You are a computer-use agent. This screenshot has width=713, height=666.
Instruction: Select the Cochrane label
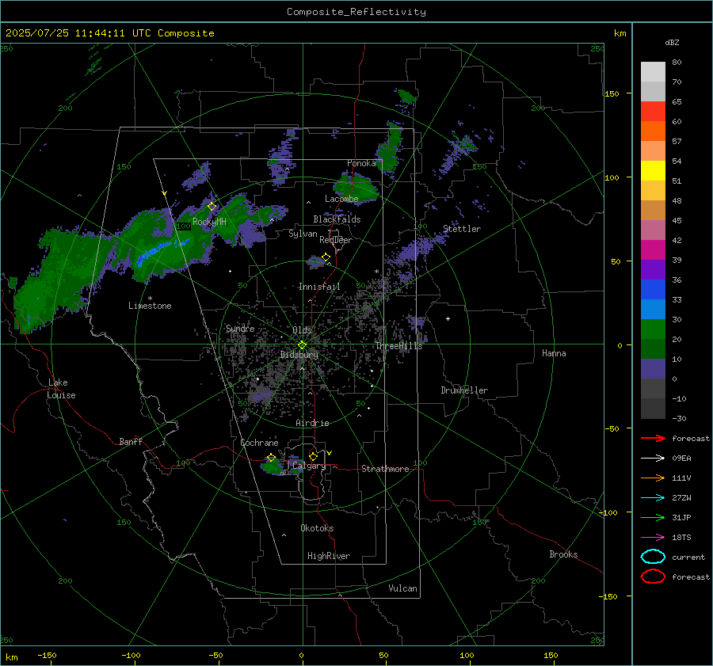pyautogui.click(x=259, y=443)
